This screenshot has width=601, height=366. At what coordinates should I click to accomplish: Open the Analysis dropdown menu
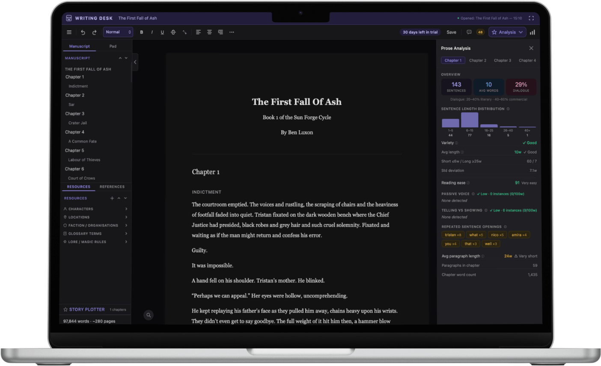coord(507,32)
